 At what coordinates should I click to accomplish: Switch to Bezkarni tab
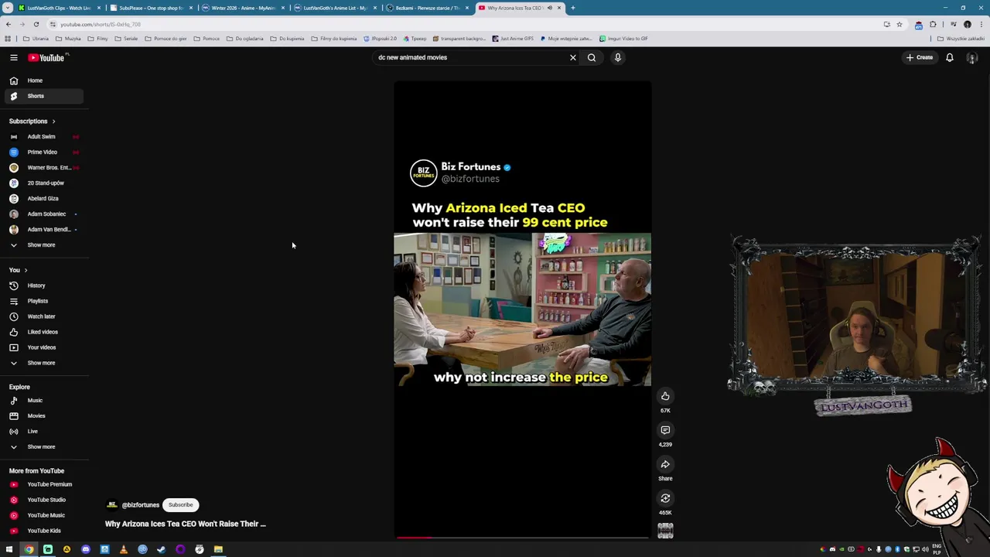(x=427, y=8)
